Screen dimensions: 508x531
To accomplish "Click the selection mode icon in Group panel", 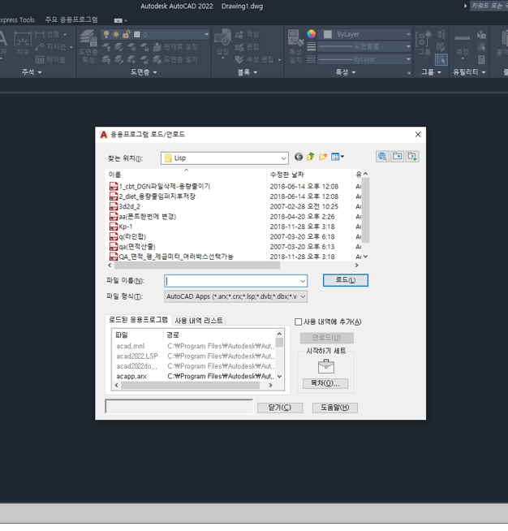I will [441, 60].
